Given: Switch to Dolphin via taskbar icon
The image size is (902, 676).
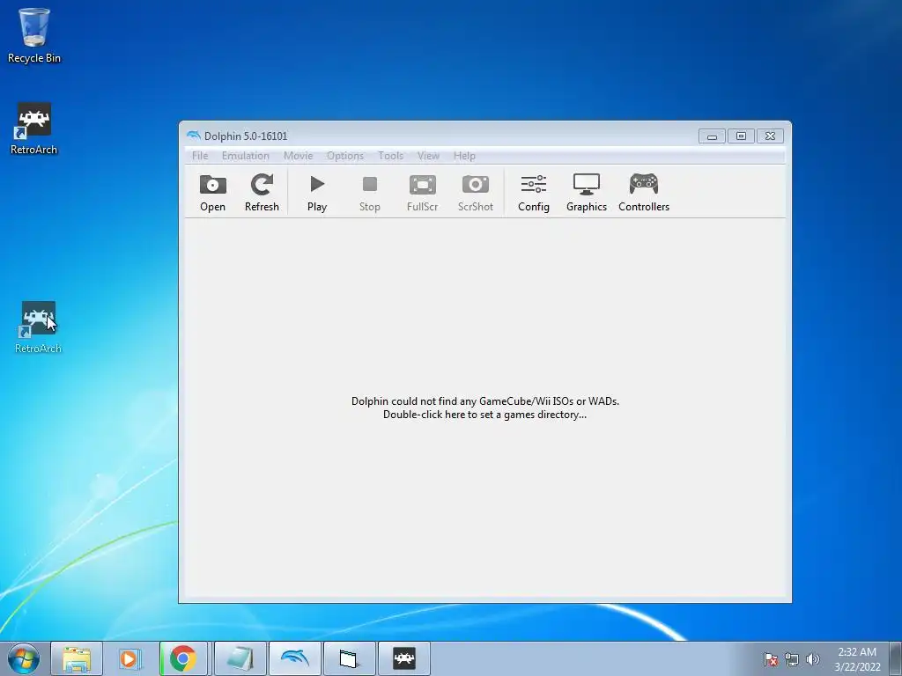Looking at the screenshot, I should pos(294,658).
